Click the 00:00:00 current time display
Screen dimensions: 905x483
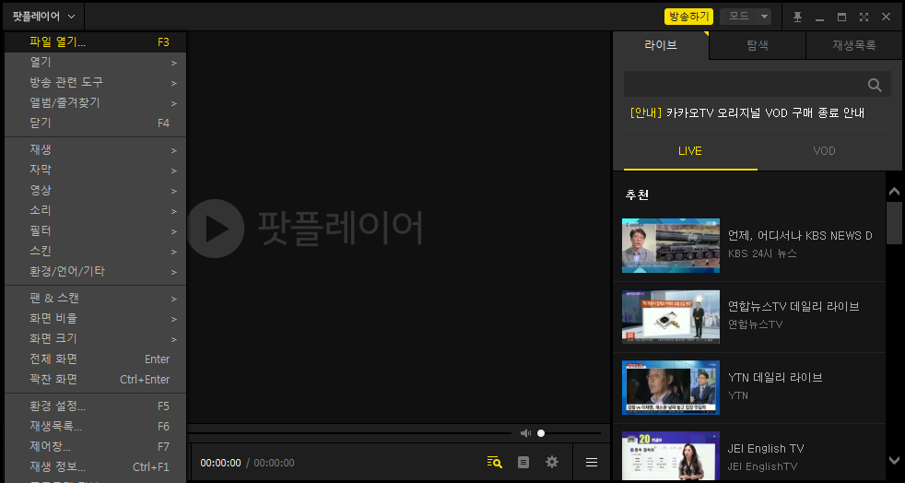pyautogui.click(x=220, y=463)
